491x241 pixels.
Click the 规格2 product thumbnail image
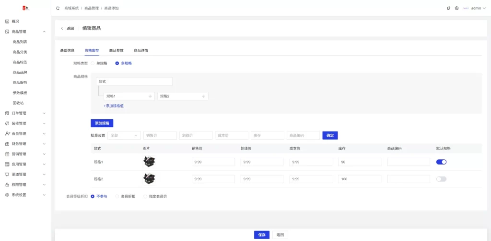coord(149,179)
